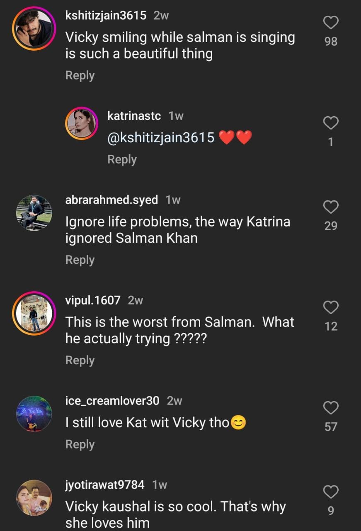This screenshot has height=531, width=361.
Task: Like kshitizjain3615's comment with heart icon
Action: [x=331, y=23]
